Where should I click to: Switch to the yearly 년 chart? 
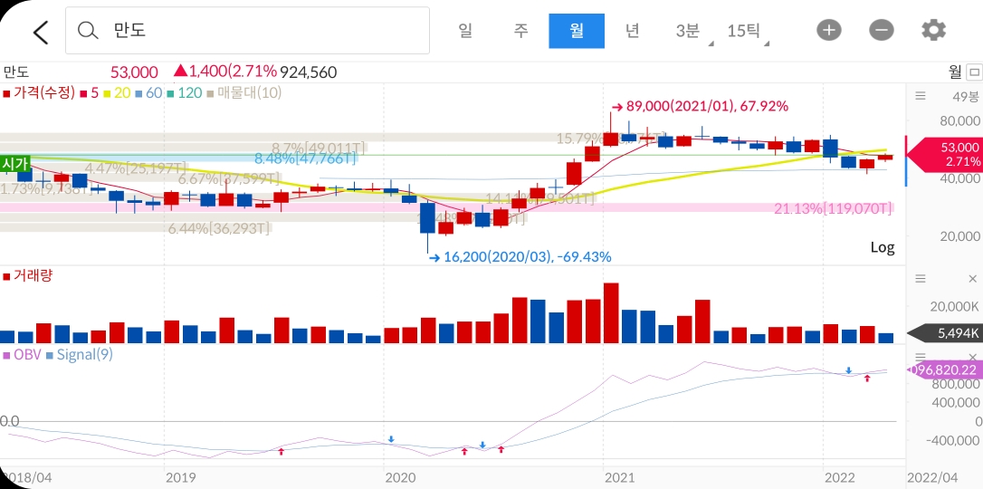tap(632, 30)
